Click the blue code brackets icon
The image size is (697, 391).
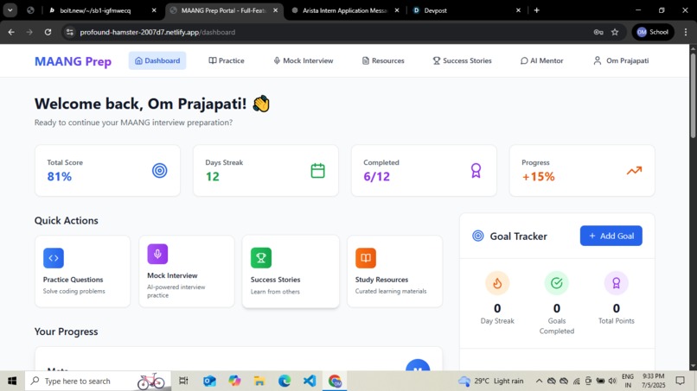tap(54, 258)
